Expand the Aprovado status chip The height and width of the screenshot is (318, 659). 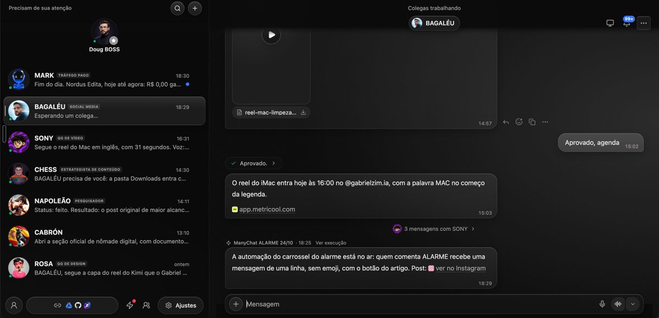click(254, 163)
